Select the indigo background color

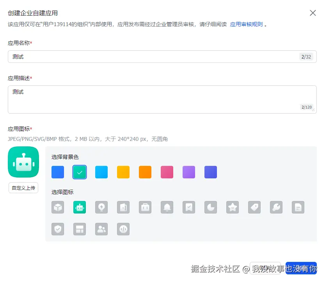(211, 172)
